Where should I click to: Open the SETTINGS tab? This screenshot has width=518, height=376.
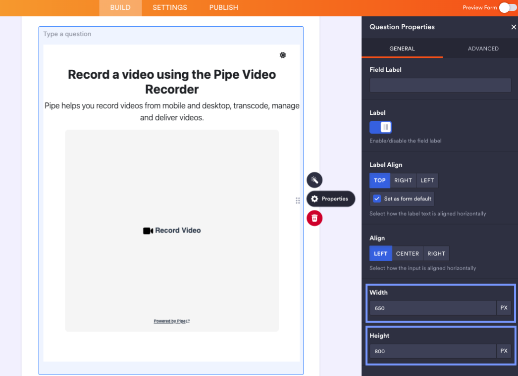[x=170, y=7]
